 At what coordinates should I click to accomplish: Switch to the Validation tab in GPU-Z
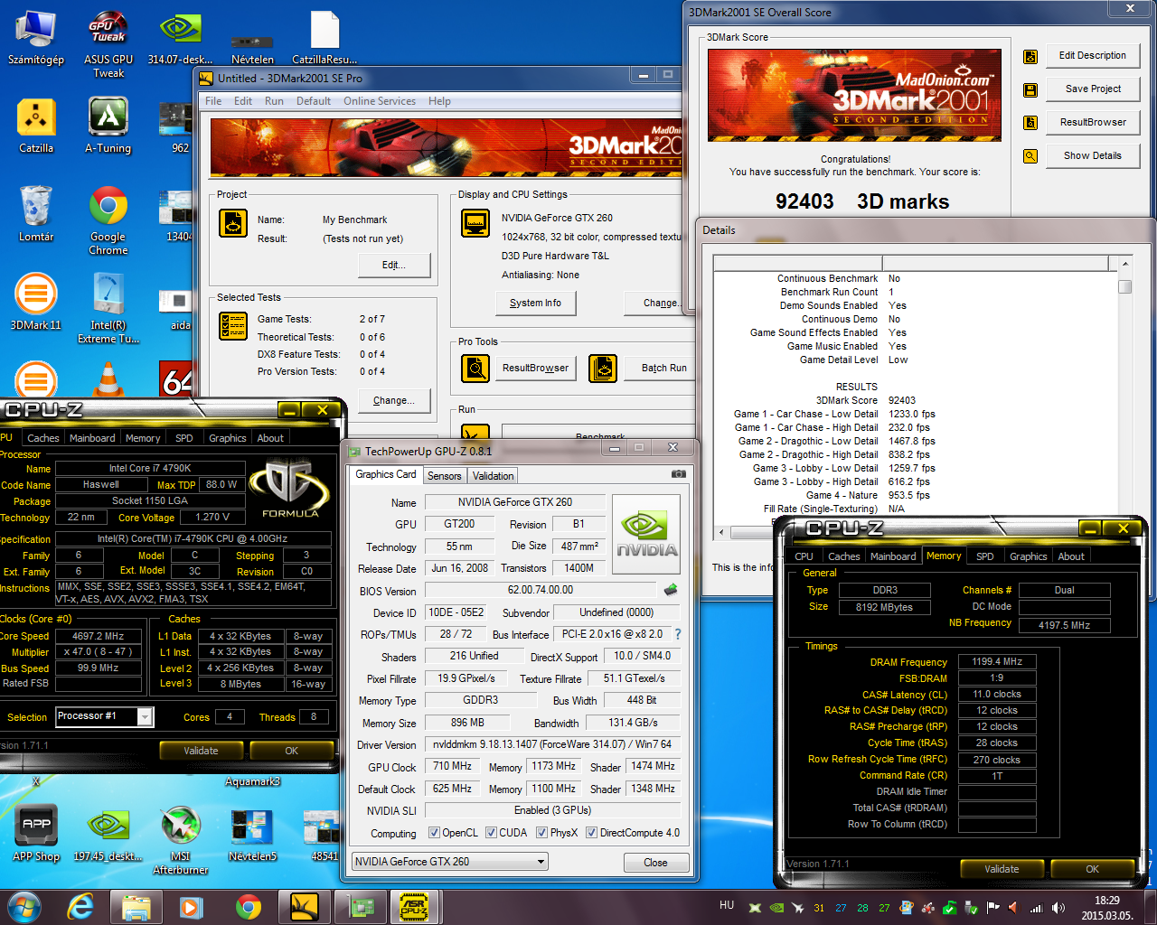click(493, 476)
